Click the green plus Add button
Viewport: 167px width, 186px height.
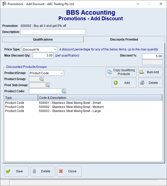tap(124, 83)
